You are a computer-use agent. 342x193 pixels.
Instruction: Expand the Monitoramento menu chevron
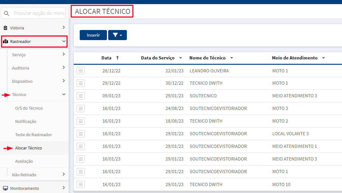[64, 188]
